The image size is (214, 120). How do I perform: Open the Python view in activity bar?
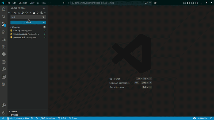4,54
